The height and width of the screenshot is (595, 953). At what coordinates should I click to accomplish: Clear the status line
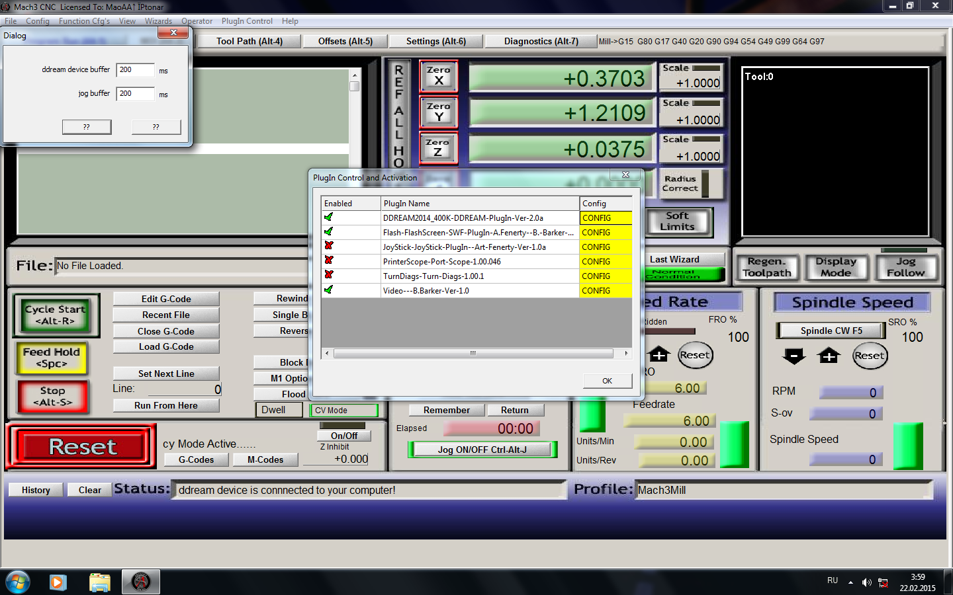click(90, 490)
